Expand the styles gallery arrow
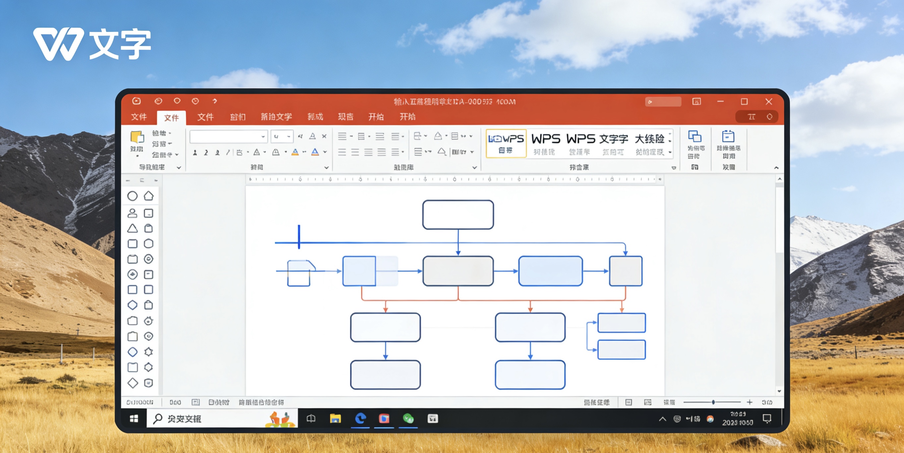Screen dimensions: 904x453 tap(670, 152)
